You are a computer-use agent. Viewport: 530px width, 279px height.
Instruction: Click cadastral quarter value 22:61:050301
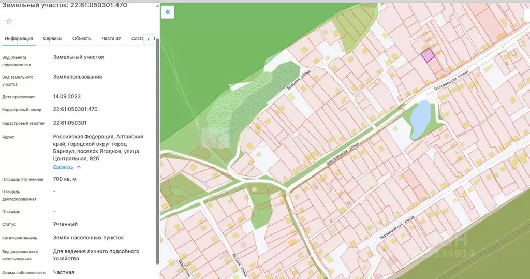coord(70,123)
